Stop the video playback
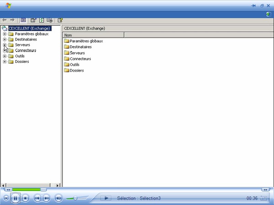 (26, 198)
